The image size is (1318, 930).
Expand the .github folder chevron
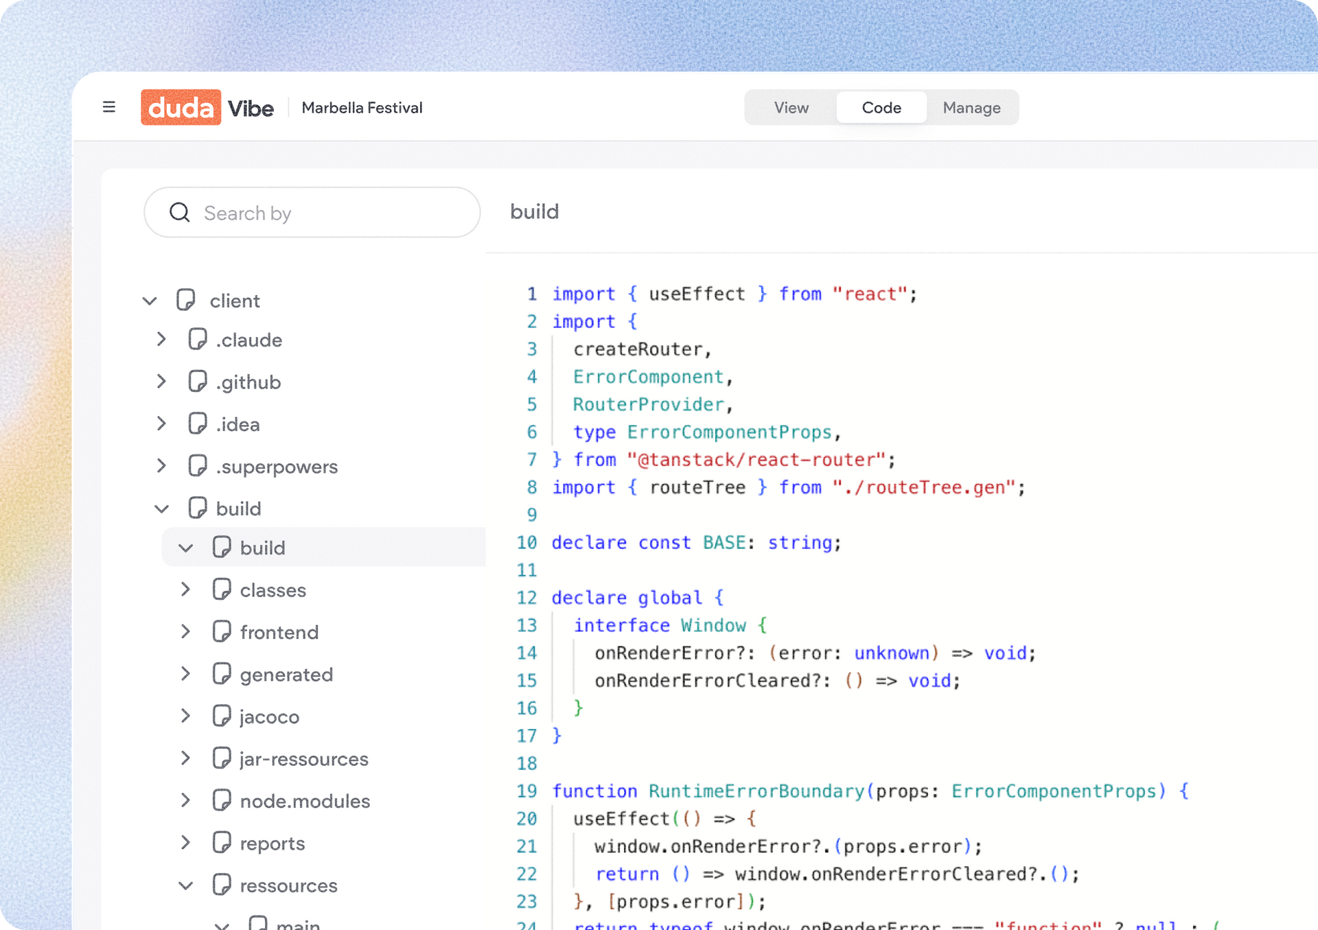(x=161, y=382)
